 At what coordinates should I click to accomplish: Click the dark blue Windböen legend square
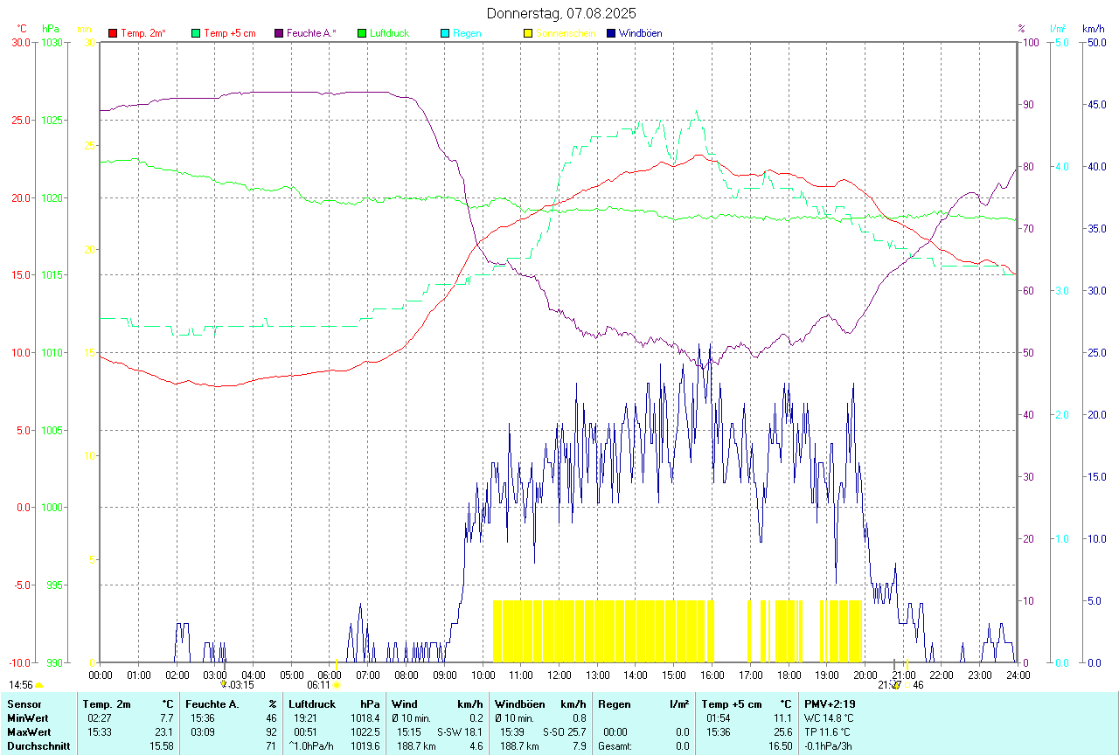pos(611,33)
